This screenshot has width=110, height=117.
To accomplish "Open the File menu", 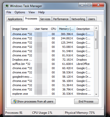I will (x=9, y=12).
